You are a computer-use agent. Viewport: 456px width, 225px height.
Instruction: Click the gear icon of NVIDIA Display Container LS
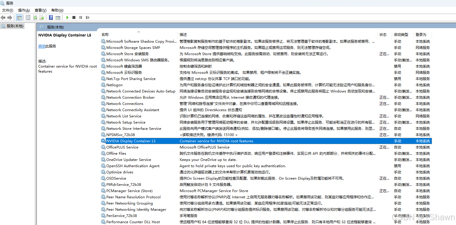[x=103, y=141]
